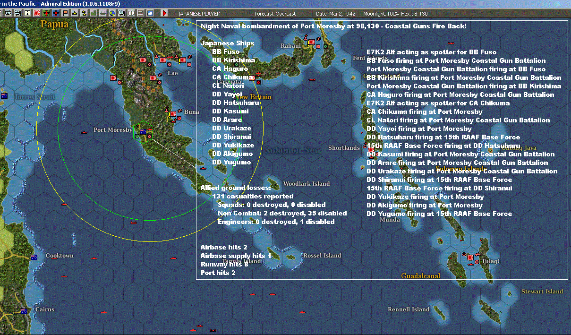The image size is (571, 335).
Task: Click the 'Forecast: Overcast' status text
Action: coord(275,14)
